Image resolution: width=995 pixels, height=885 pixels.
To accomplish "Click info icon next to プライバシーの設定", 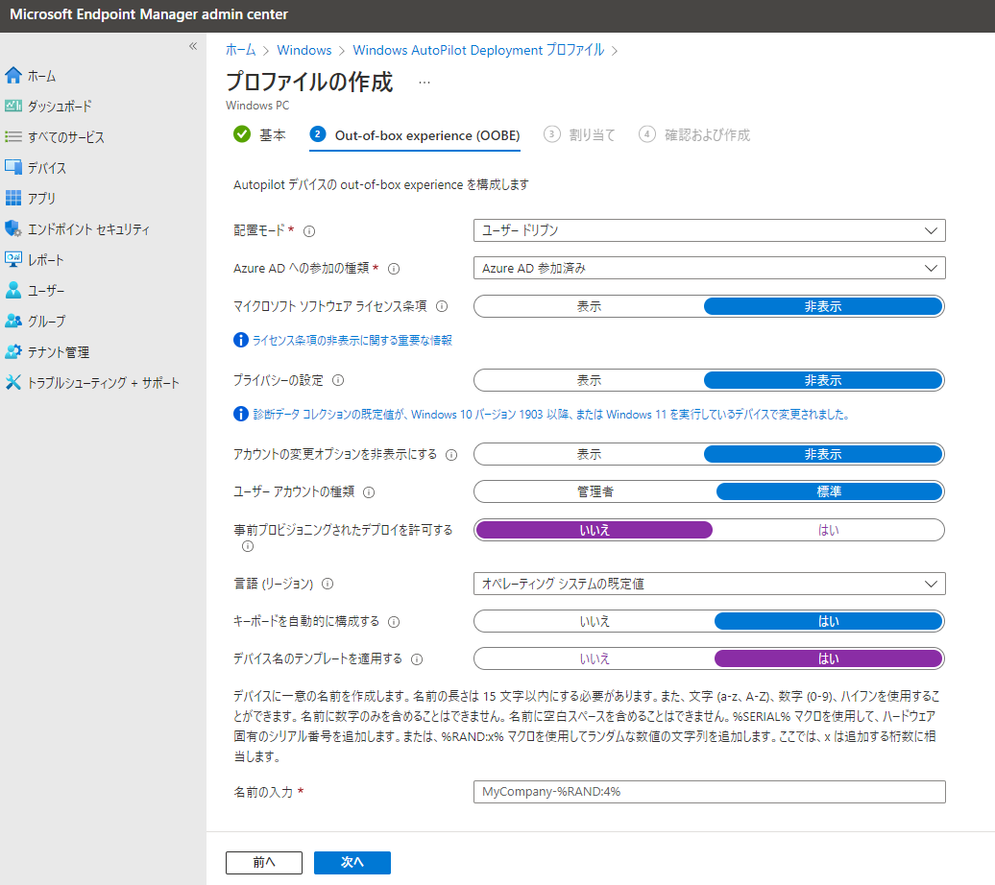I will [338, 381].
